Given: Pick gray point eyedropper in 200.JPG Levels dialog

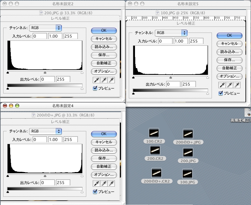Looking at the screenshot, I should coord(104,80).
